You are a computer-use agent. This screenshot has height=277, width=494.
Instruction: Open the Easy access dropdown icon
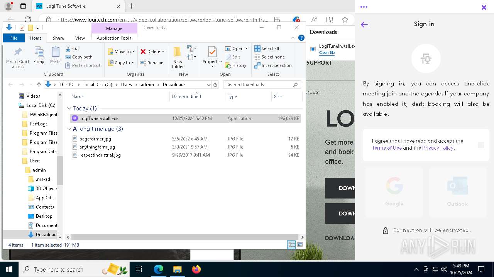[x=192, y=57]
